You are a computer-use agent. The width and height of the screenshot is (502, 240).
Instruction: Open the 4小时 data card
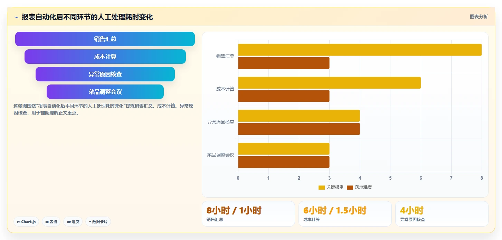(x=442, y=214)
